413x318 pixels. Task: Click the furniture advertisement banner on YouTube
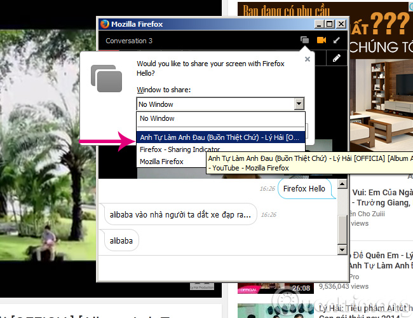click(x=381, y=76)
